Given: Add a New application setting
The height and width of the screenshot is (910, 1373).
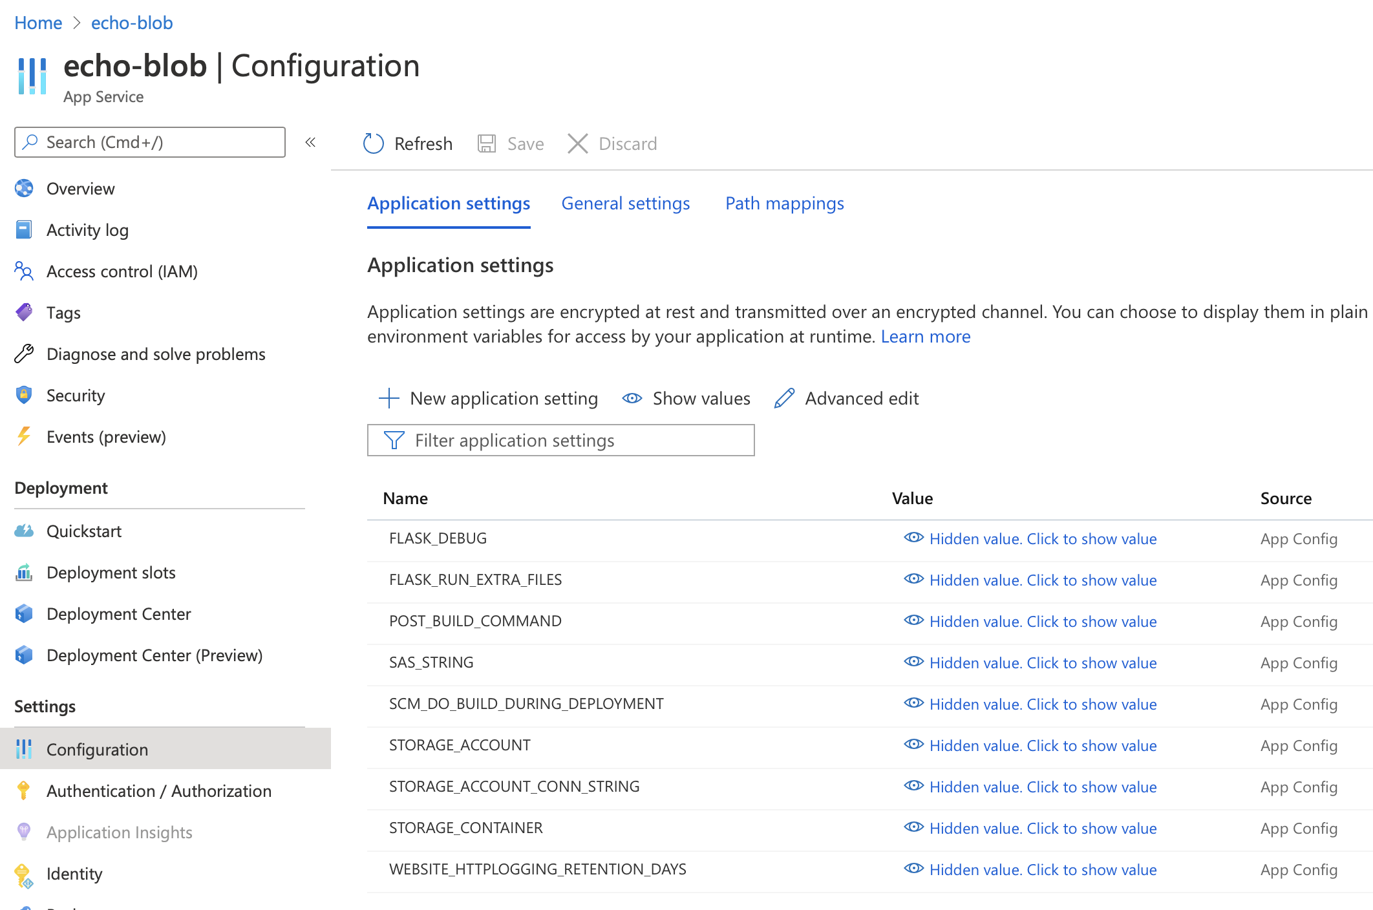Looking at the screenshot, I should (x=488, y=398).
